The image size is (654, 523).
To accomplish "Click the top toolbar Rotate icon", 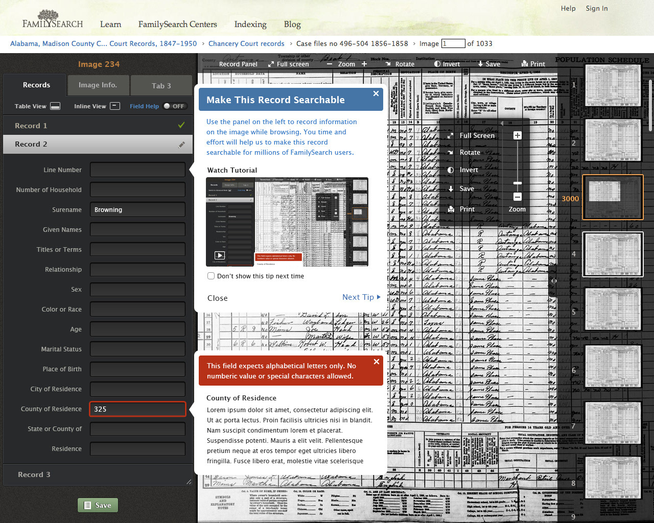I will point(388,64).
